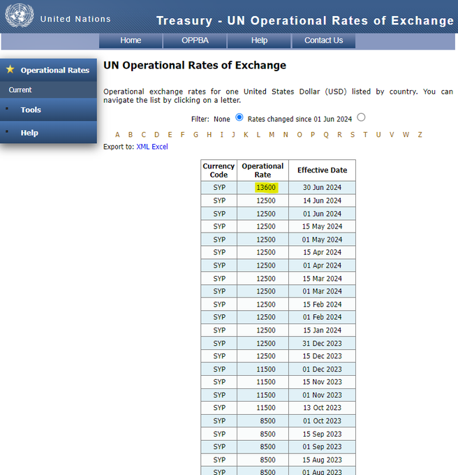Jump to countries starting with T
This screenshot has width=458, height=475.
(365, 135)
